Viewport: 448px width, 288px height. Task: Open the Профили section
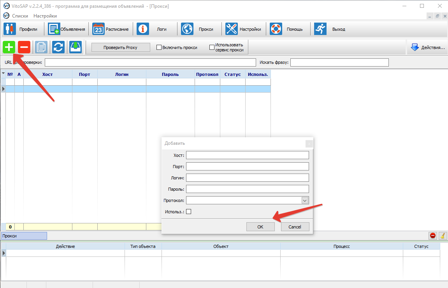[22, 29]
